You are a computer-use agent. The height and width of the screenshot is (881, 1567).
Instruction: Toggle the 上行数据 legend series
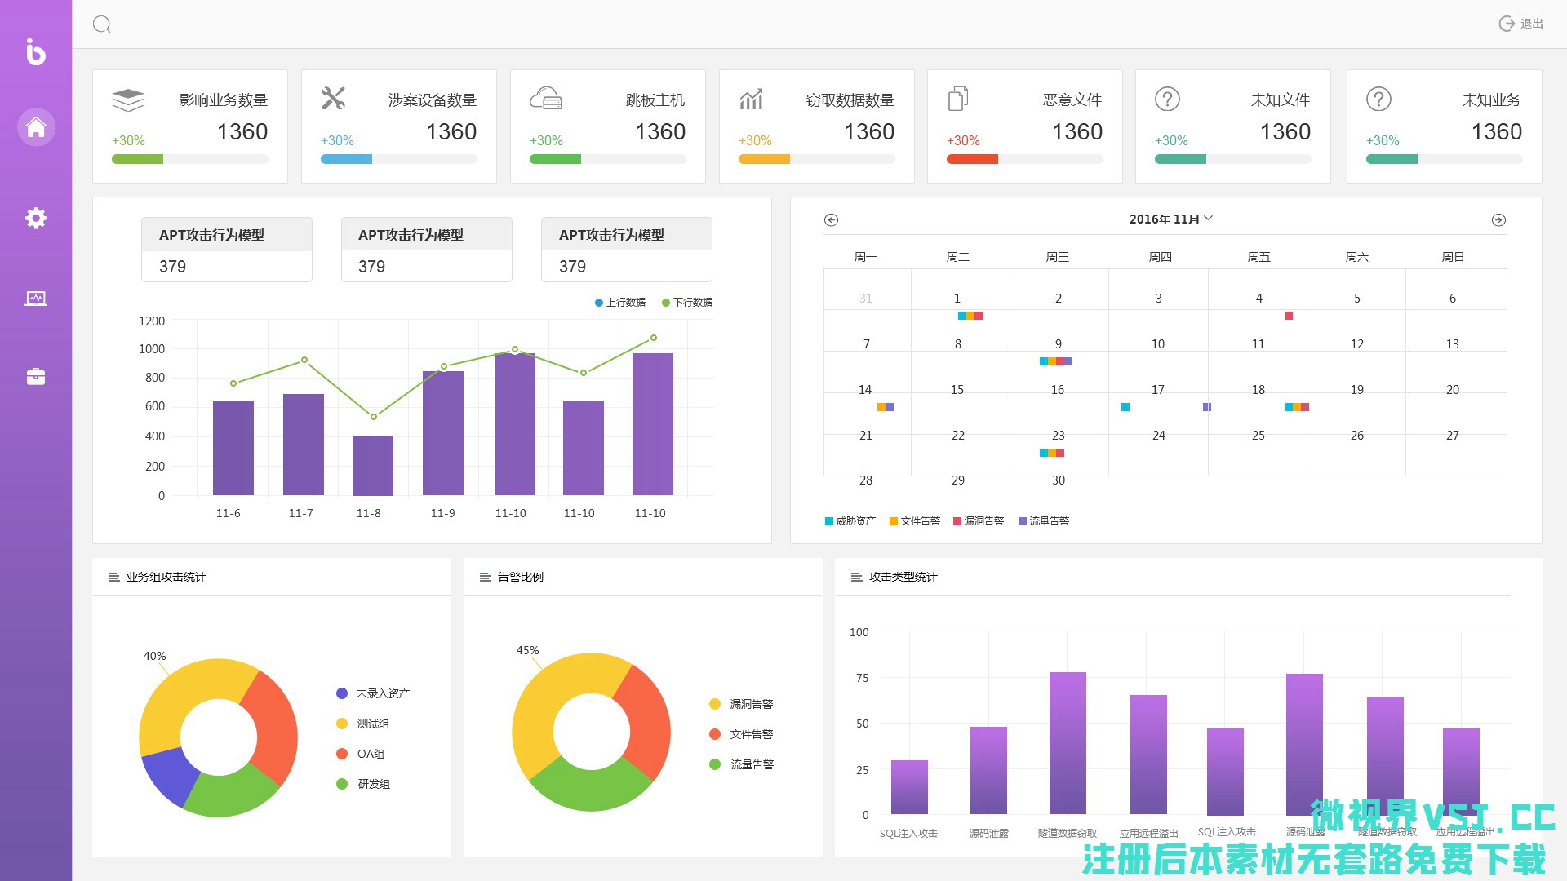coord(620,303)
